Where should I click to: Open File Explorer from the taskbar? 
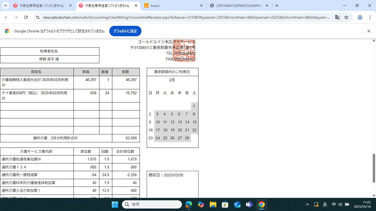[213, 204]
